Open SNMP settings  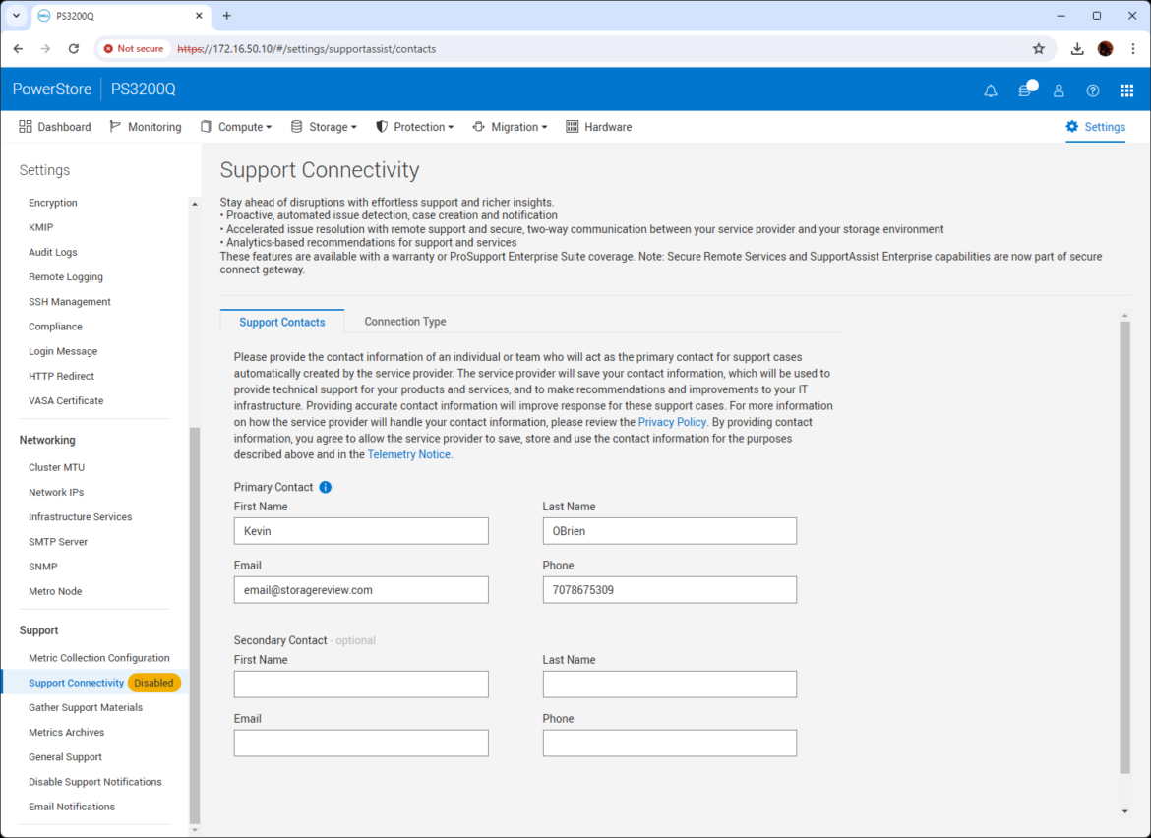click(x=43, y=567)
